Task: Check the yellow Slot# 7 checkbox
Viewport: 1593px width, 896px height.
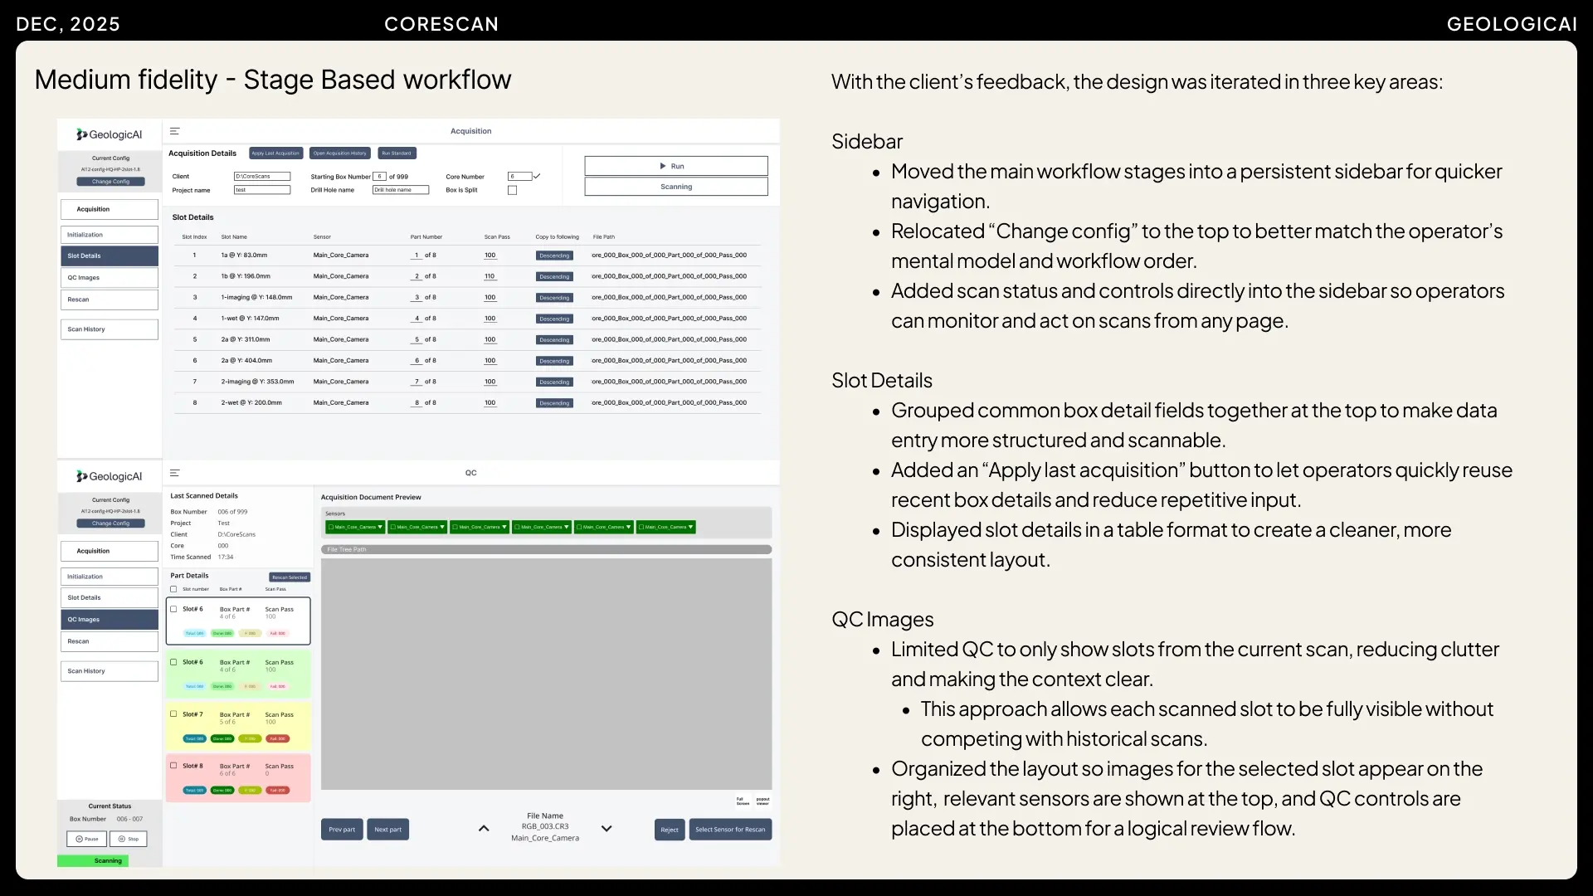Action: pos(173,713)
